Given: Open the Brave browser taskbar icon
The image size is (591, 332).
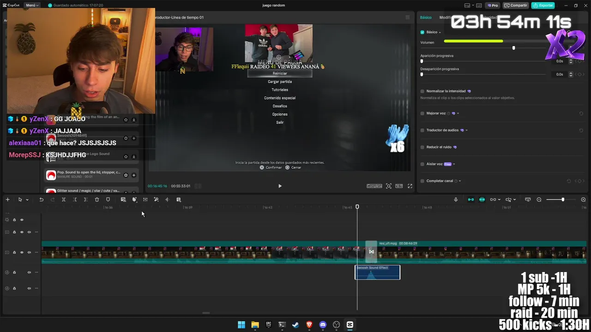Looking at the screenshot, I should coord(309,325).
